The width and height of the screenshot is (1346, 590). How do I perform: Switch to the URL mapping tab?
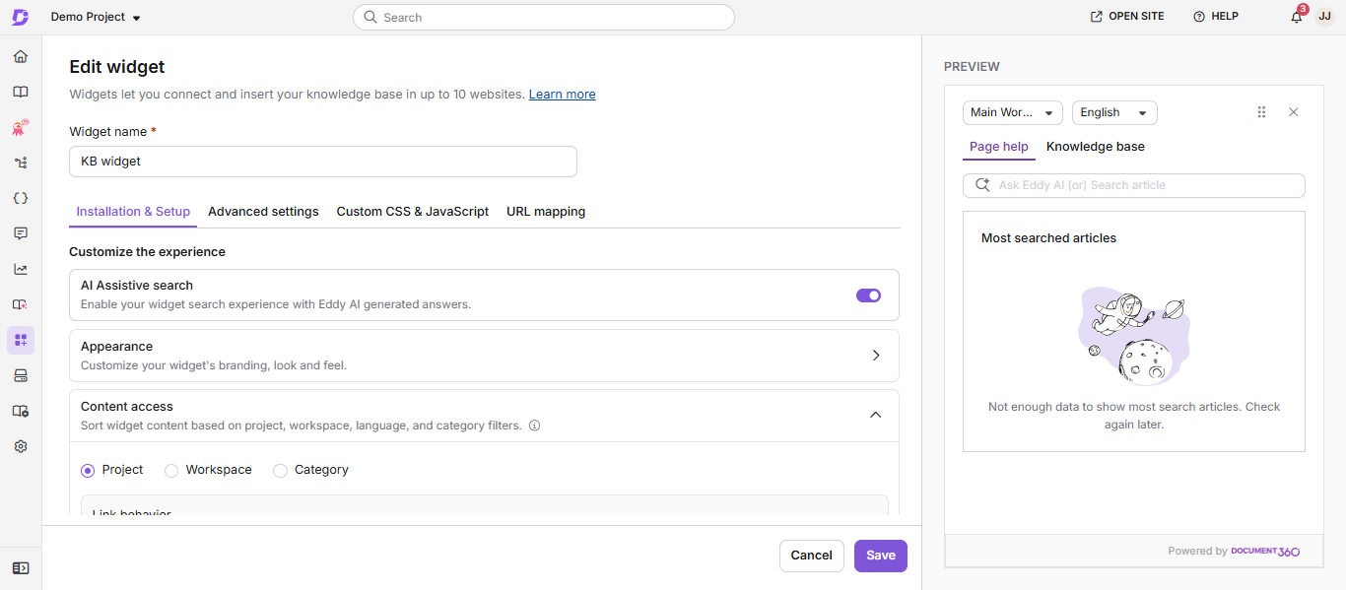(x=546, y=211)
